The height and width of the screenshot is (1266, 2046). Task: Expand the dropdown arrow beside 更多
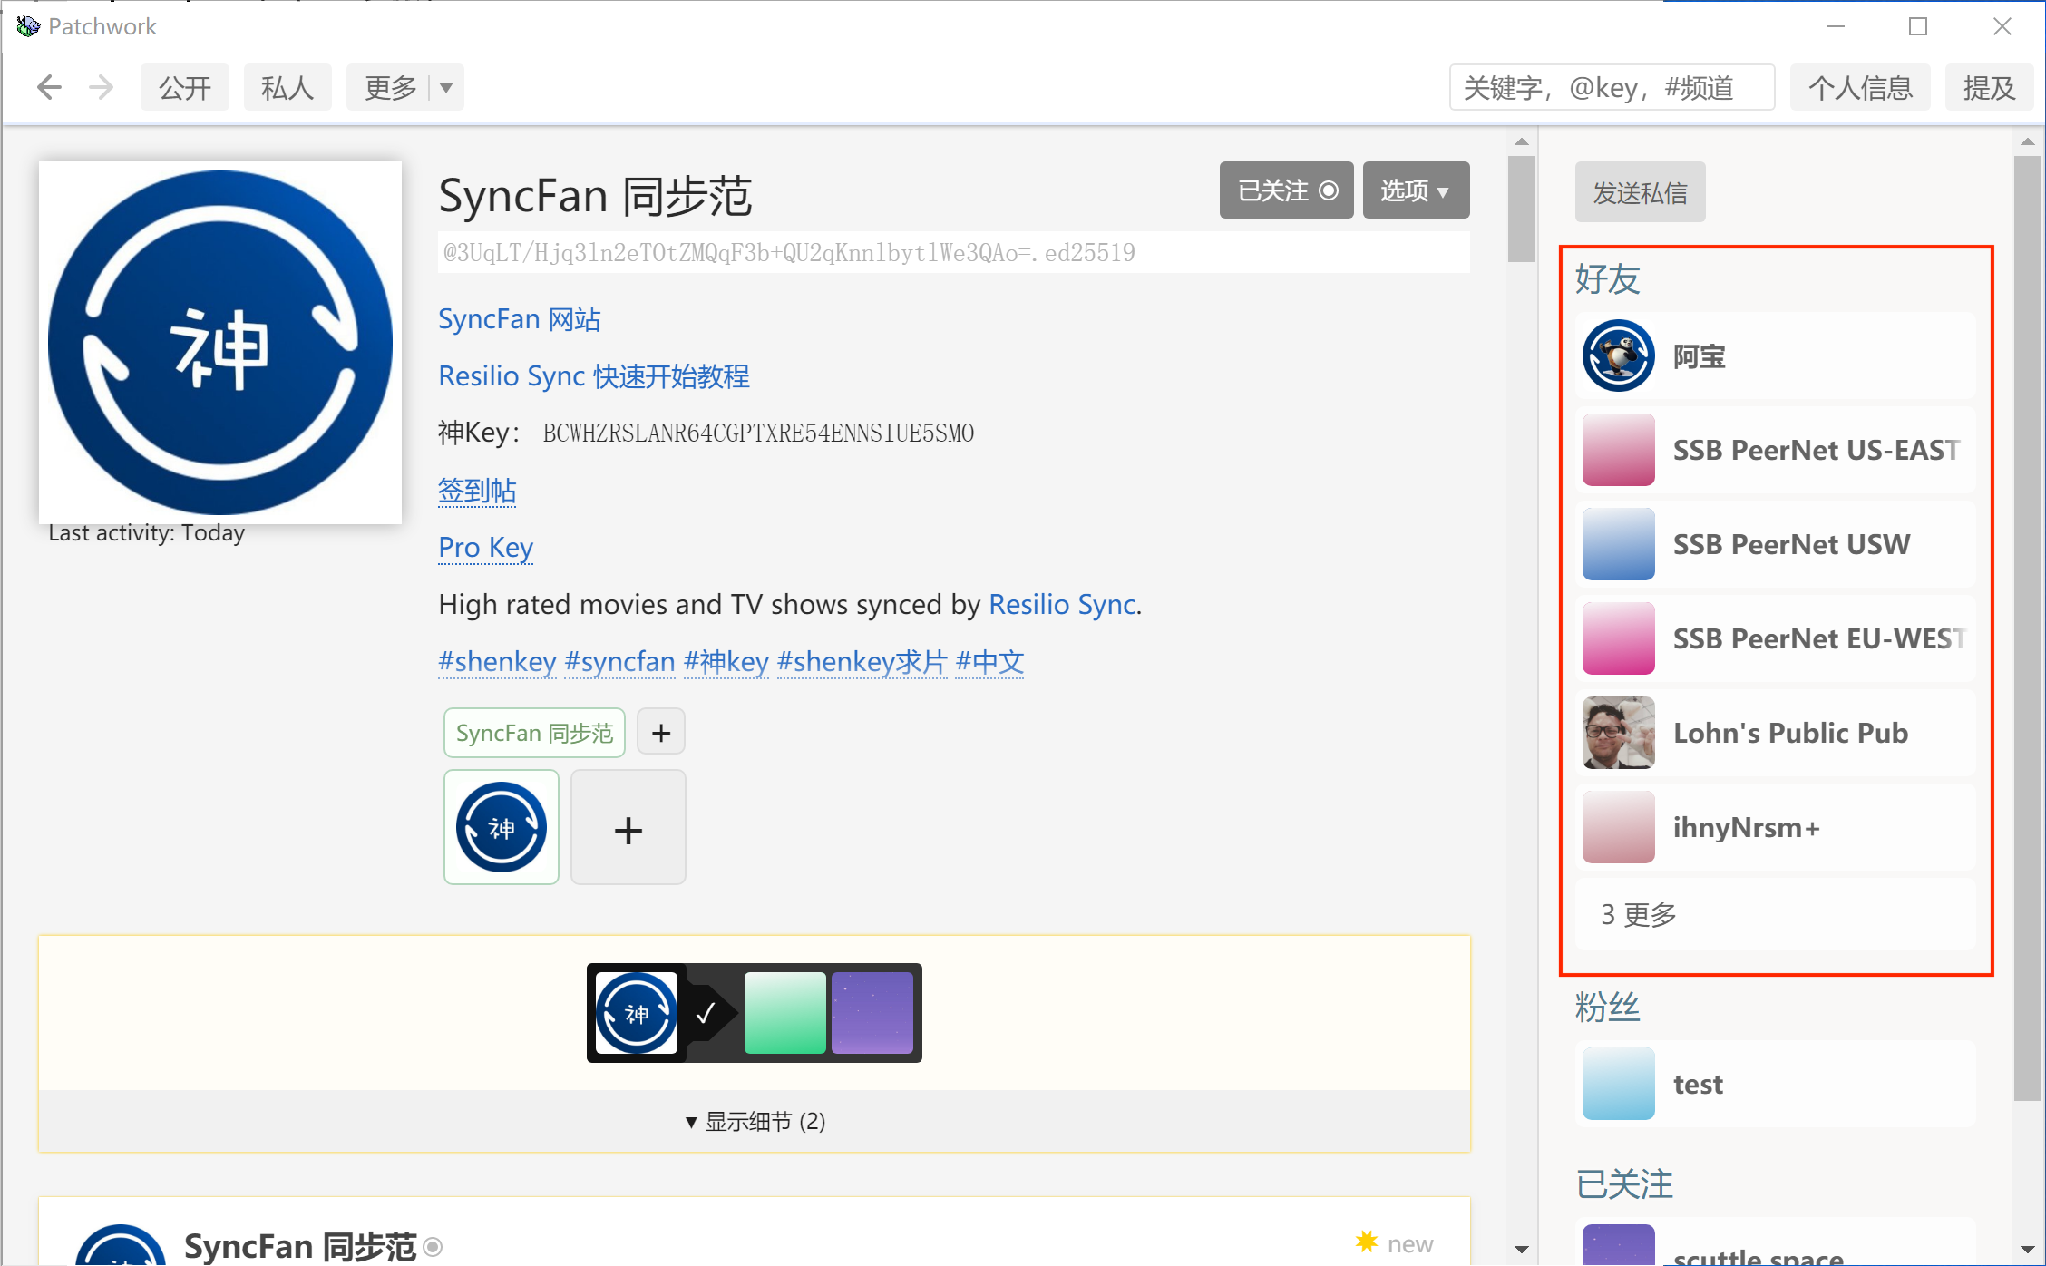(x=446, y=87)
